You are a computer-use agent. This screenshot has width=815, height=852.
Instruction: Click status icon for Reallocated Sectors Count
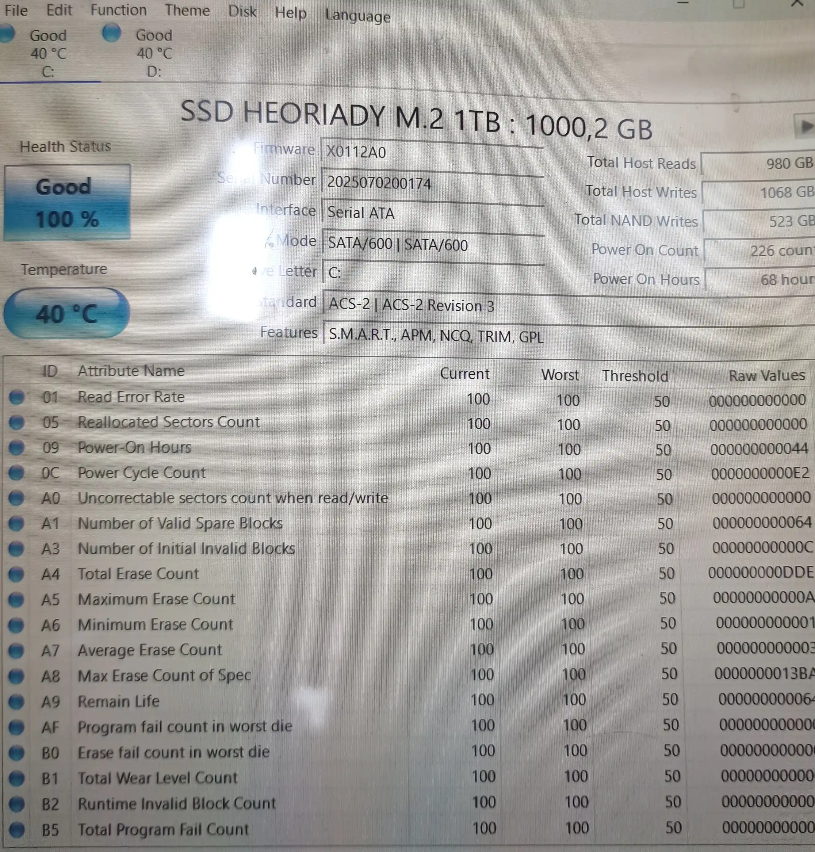(17, 422)
